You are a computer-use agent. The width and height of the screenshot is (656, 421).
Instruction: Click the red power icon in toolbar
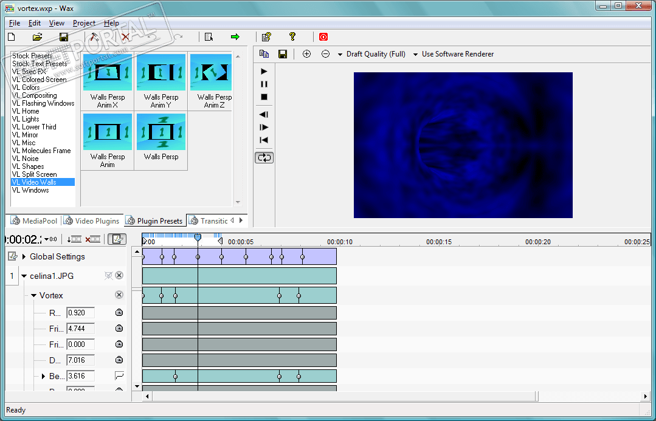323,37
